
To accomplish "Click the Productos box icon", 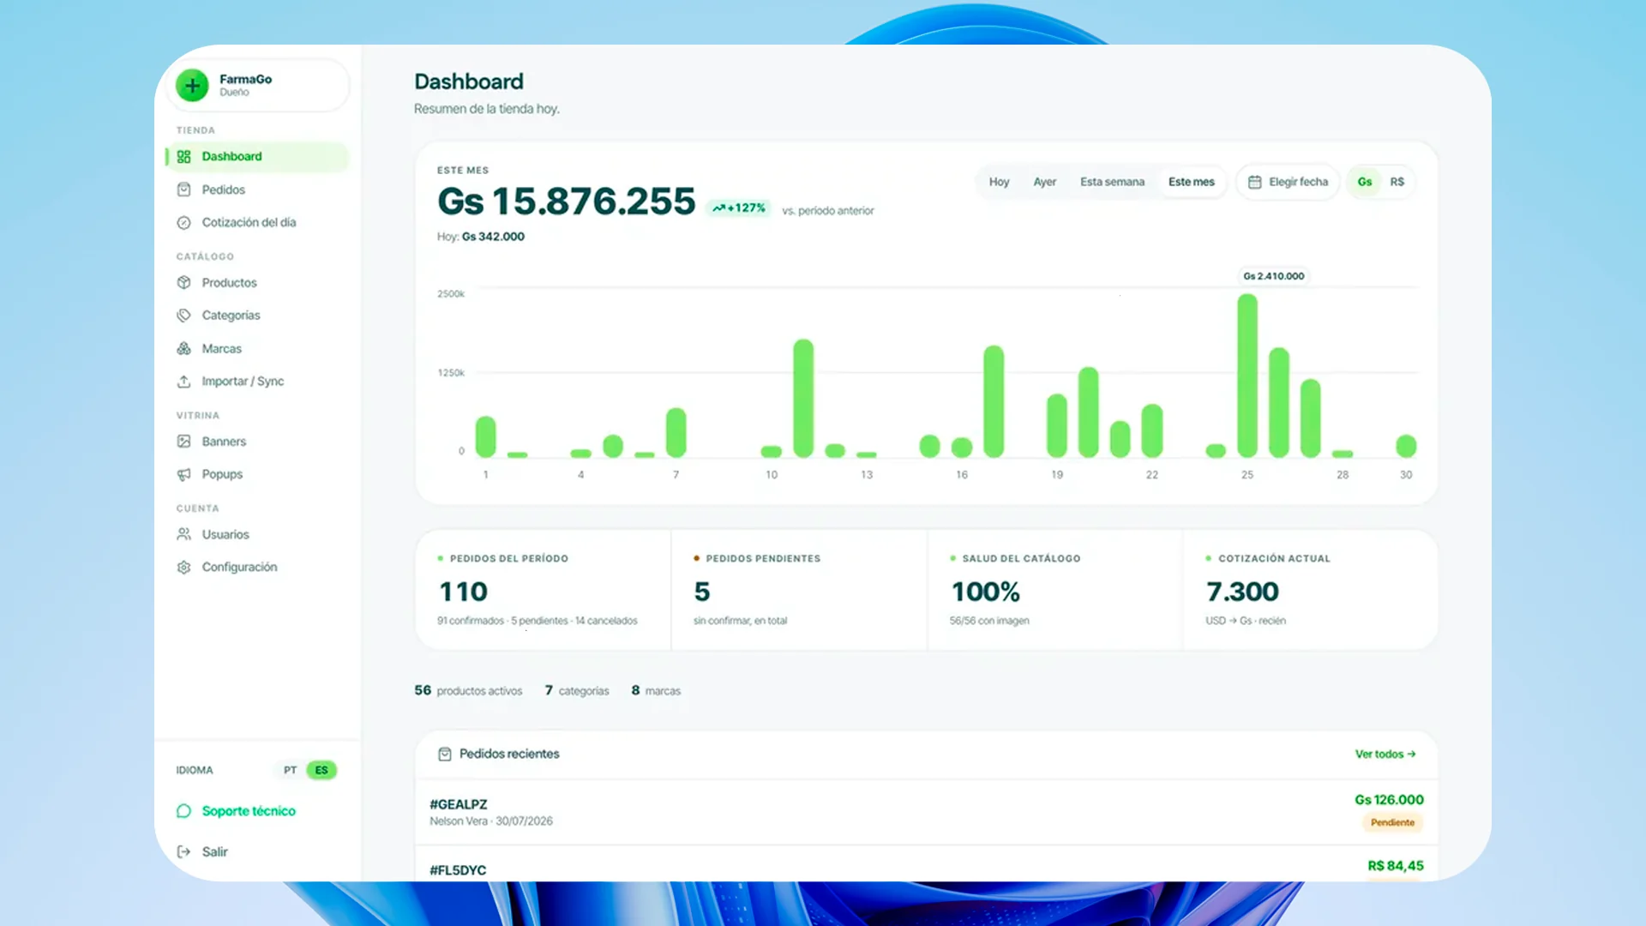I will pyautogui.click(x=183, y=282).
